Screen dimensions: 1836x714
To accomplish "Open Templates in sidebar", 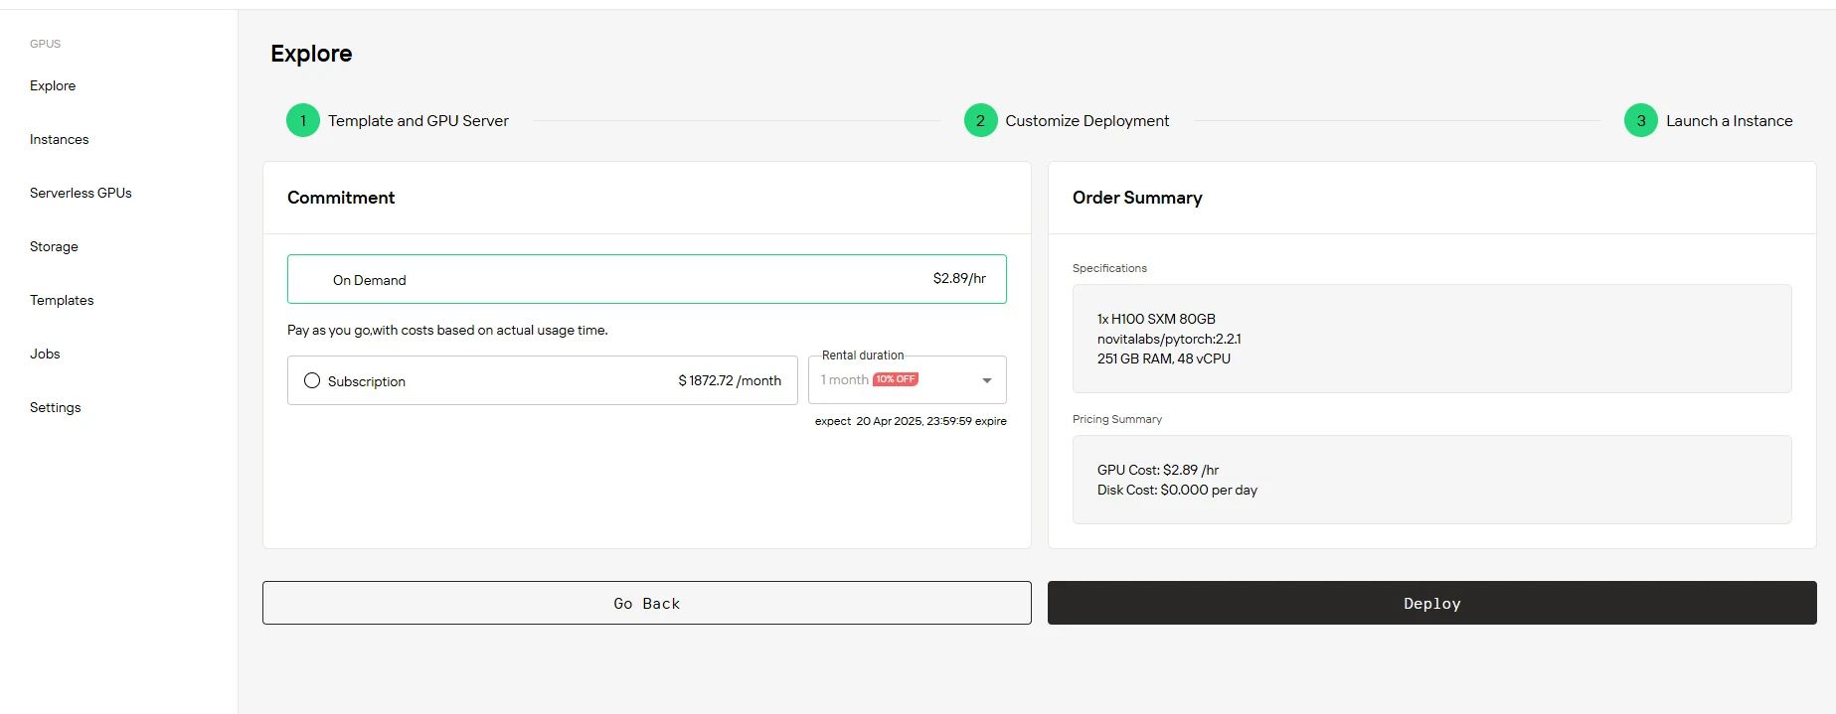I will pos(62,300).
